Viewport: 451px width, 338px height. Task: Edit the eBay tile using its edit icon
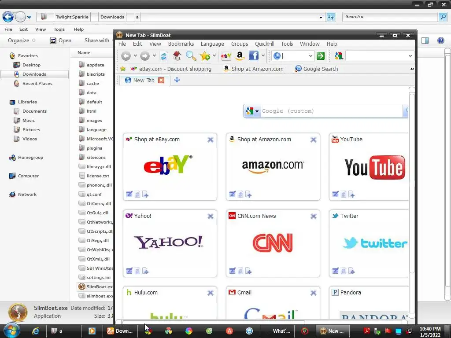[x=129, y=194]
